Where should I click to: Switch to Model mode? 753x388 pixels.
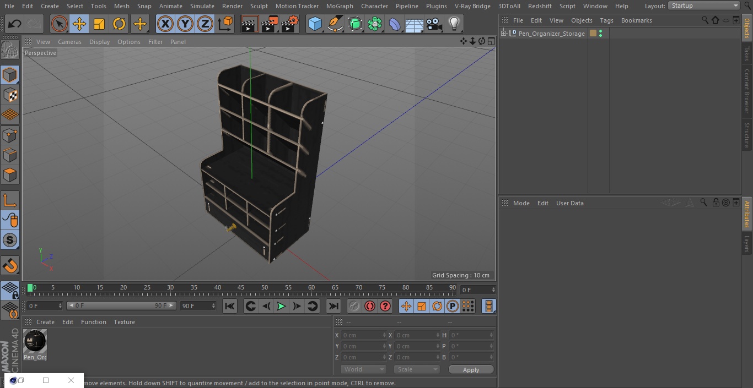click(x=10, y=75)
